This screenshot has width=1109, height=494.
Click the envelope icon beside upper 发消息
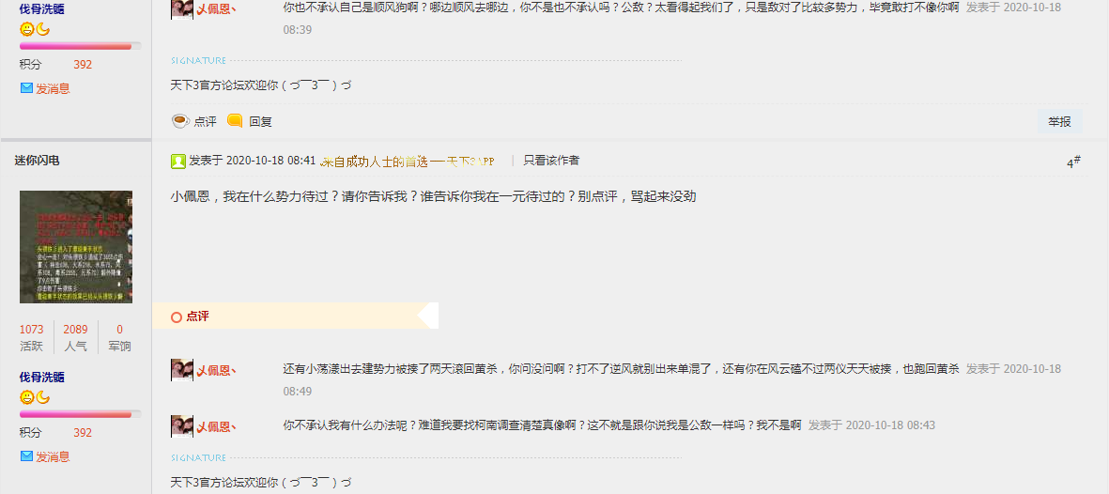pyautogui.click(x=27, y=88)
